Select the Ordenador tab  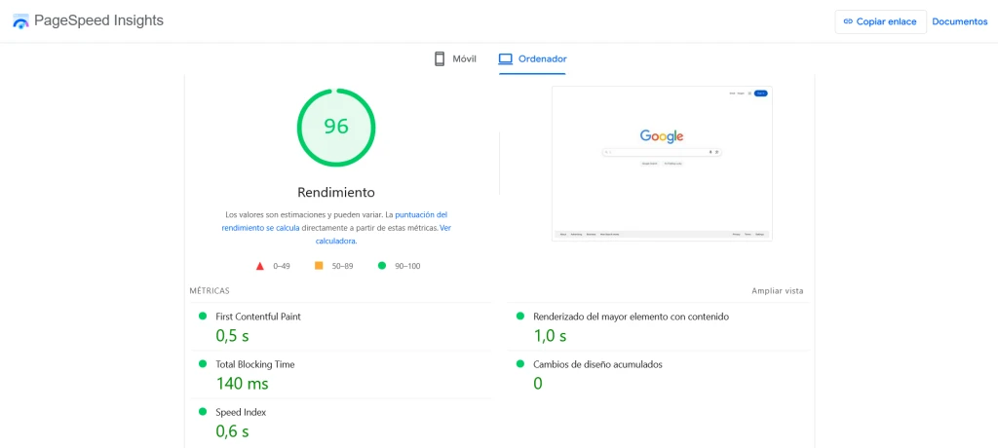coord(532,59)
